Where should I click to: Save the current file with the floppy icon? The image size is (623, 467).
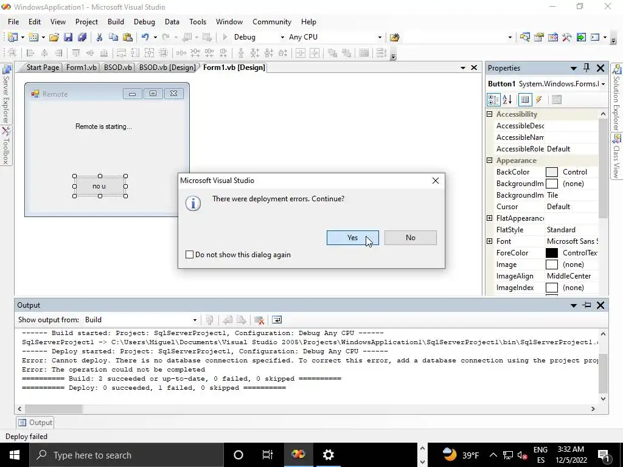pos(68,37)
